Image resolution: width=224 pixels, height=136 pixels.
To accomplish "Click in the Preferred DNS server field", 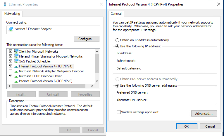I will (x=181, y=92).
